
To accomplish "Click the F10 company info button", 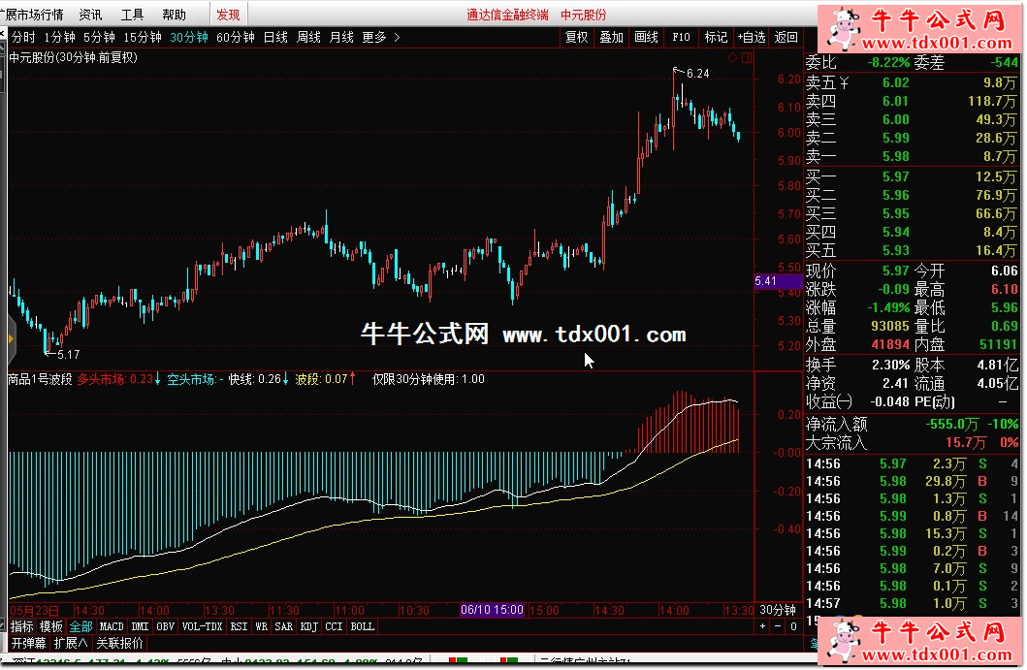I will pos(681,38).
